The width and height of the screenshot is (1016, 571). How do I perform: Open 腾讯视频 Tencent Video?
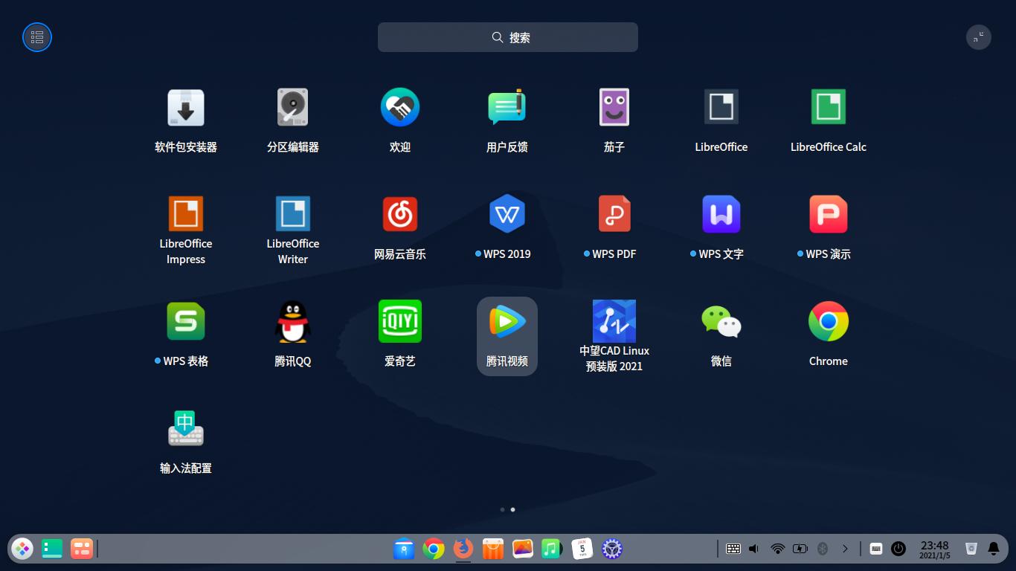tap(507, 321)
